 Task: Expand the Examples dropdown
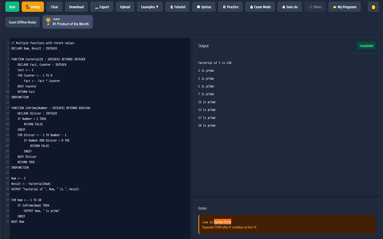pos(150,7)
